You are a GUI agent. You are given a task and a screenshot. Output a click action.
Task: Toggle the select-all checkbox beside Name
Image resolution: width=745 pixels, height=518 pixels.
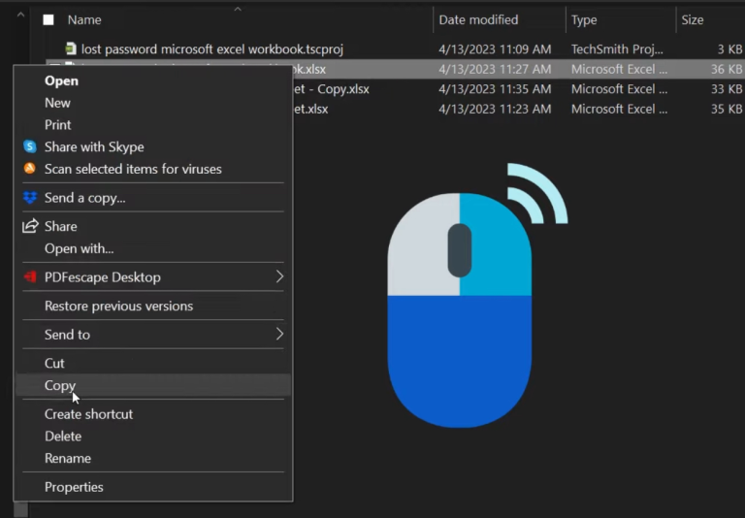(49, 19)
